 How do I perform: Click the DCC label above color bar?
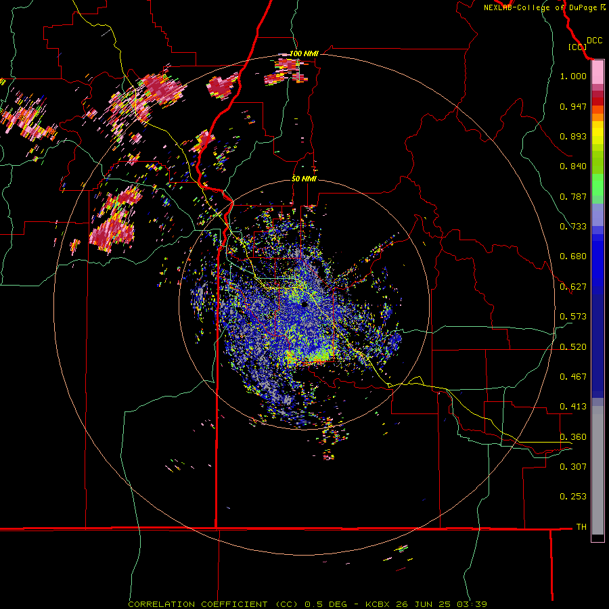[x=594, y=41]
